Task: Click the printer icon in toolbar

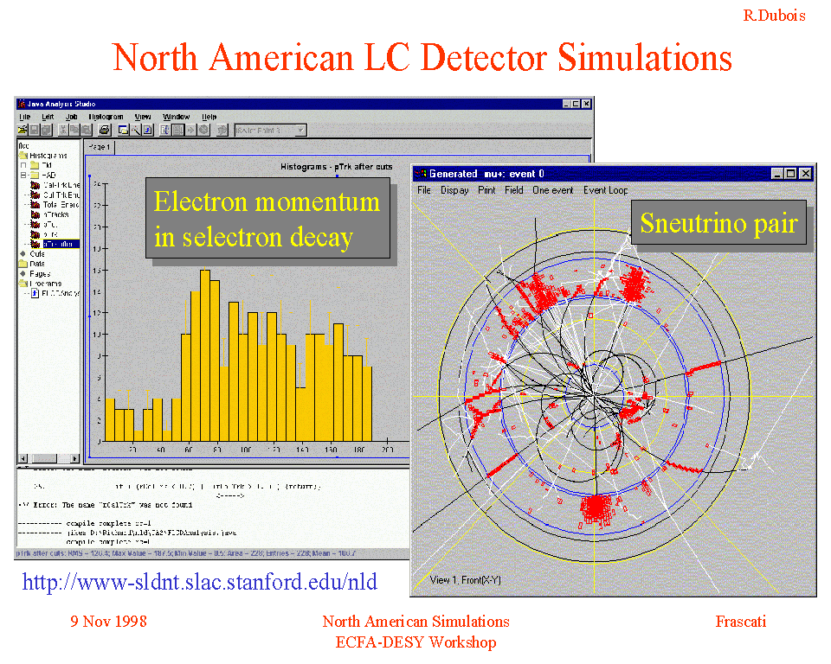Action: pos(105,131)
